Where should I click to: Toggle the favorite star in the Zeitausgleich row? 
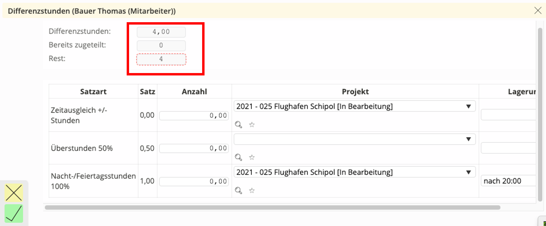[x=252, y=124]
